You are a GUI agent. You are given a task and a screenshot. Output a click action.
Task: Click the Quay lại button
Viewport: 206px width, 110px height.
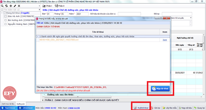199,108
